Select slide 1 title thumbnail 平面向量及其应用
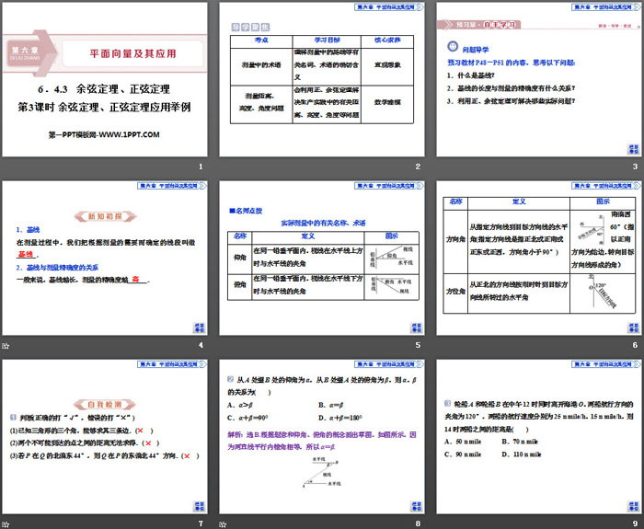The image size is (644, 529). [105, 79]
